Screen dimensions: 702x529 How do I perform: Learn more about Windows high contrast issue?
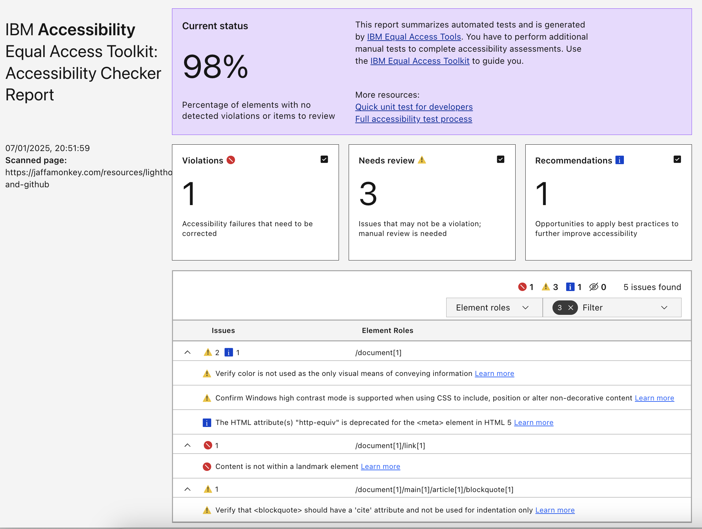[654, 398]
